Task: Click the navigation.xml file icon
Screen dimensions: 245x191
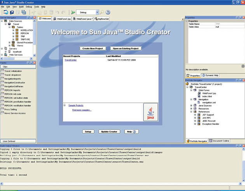Action: (x=199, y=102)
